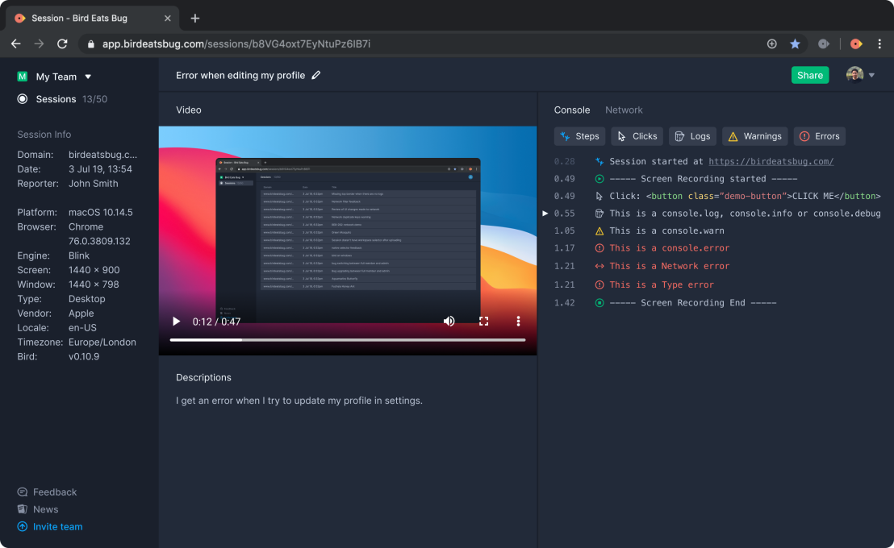Open video more-options menu
The image size is (894, 548).
point(518,322)
